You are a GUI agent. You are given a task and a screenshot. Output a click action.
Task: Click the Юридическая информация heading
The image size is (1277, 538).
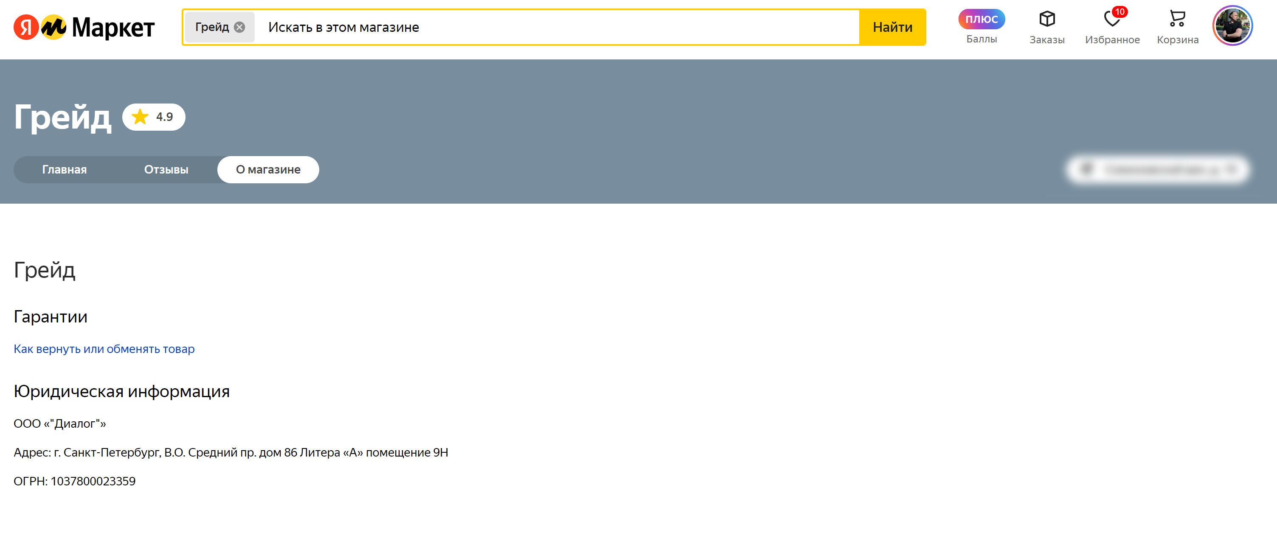121,391
